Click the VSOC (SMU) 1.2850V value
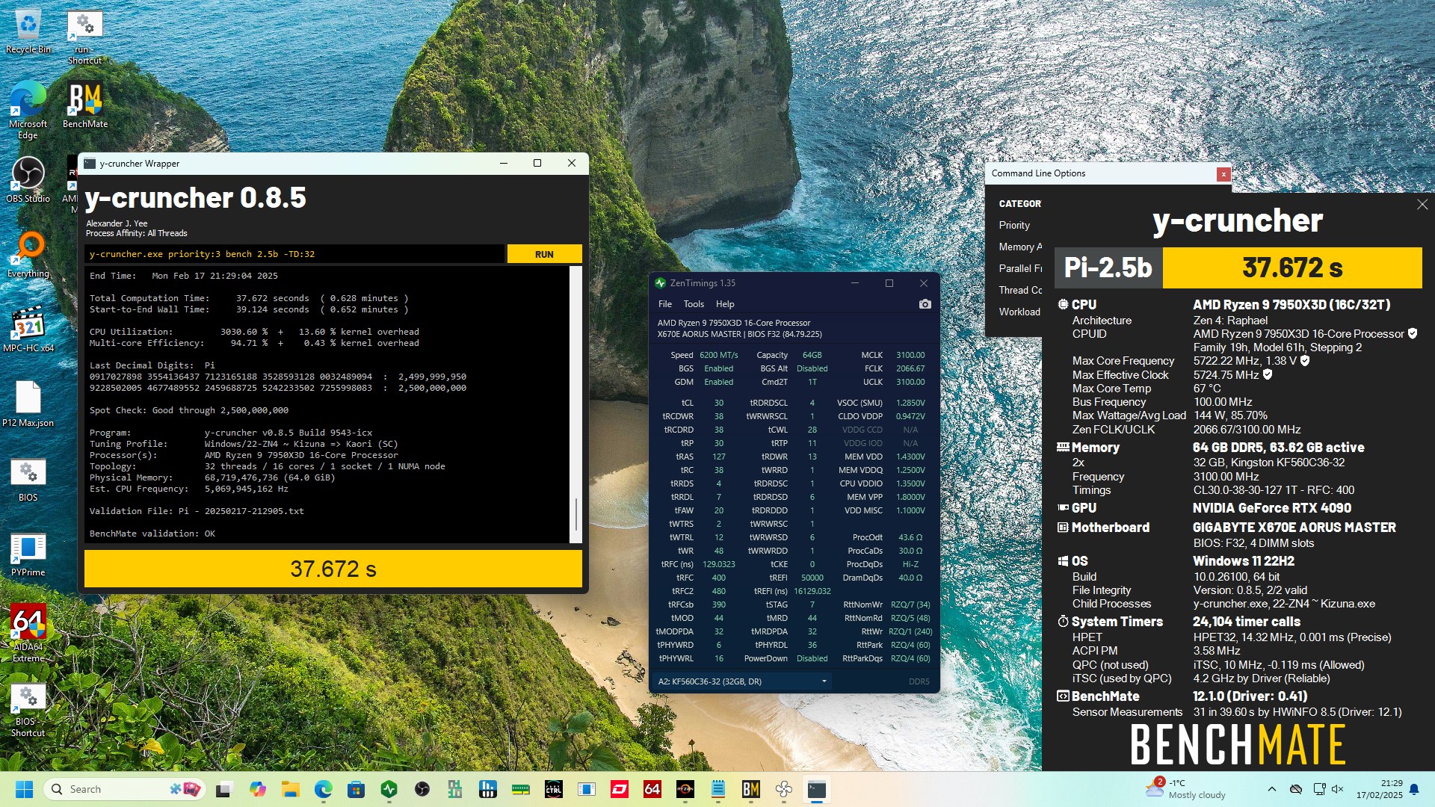Viewport: 1435px width, 807px height. click(910, 403)
